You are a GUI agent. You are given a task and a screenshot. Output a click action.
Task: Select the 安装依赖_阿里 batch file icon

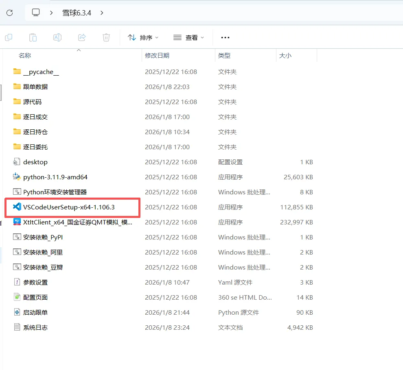(17, 252)
